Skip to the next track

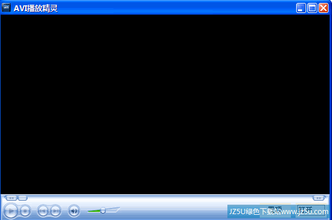[x=55, y=211]
